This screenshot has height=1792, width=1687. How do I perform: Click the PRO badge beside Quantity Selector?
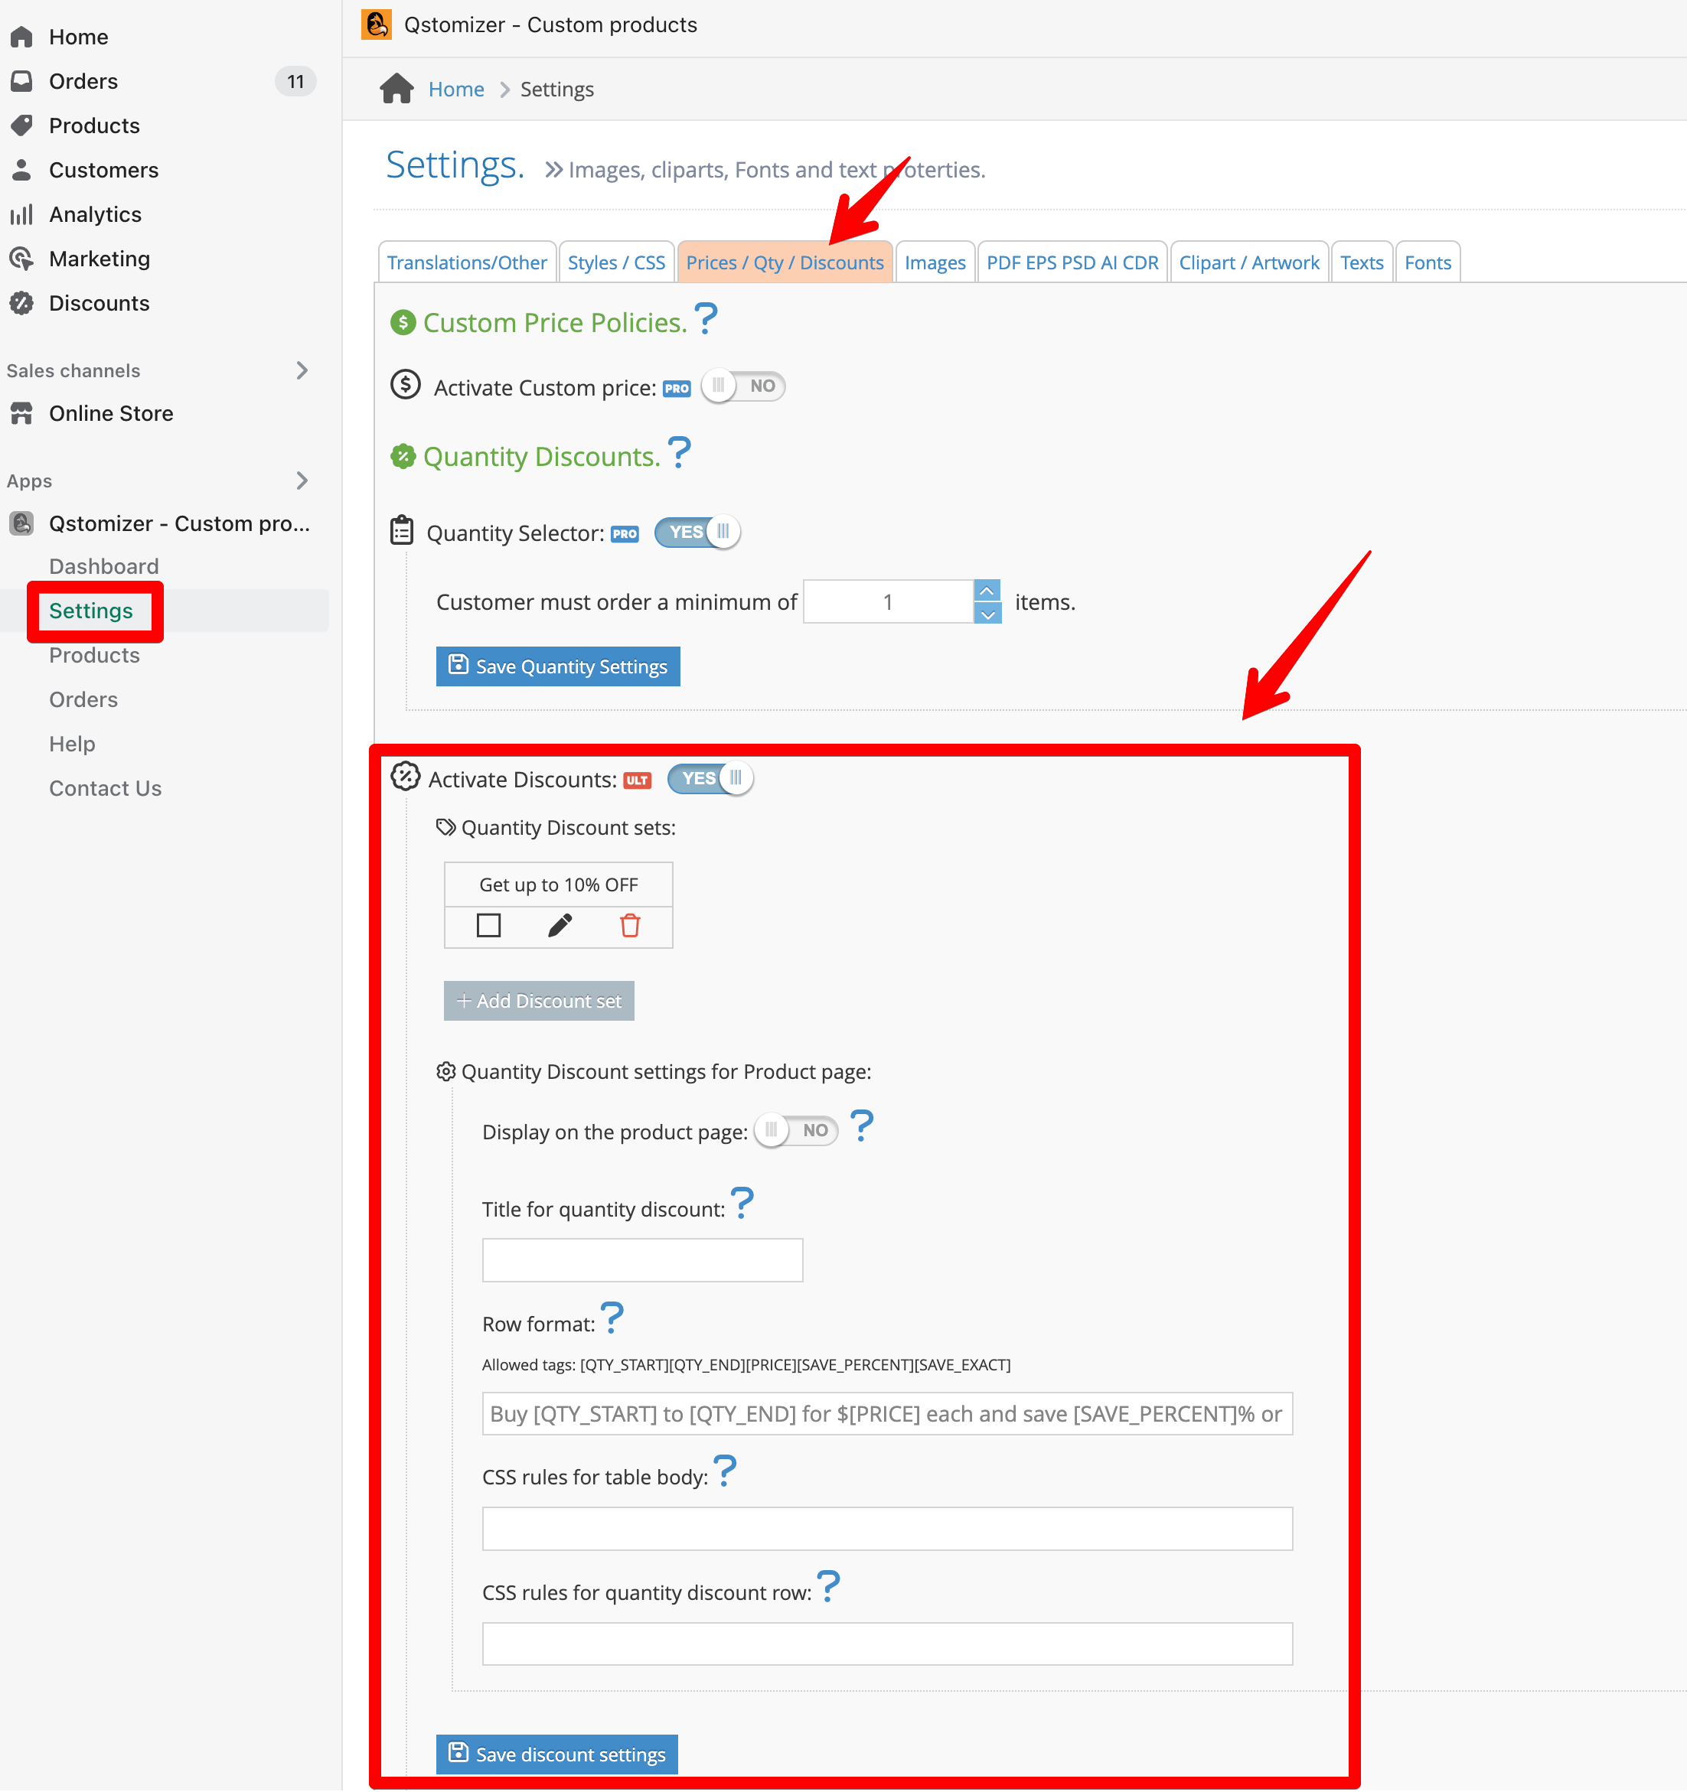(x=625, y=533)
